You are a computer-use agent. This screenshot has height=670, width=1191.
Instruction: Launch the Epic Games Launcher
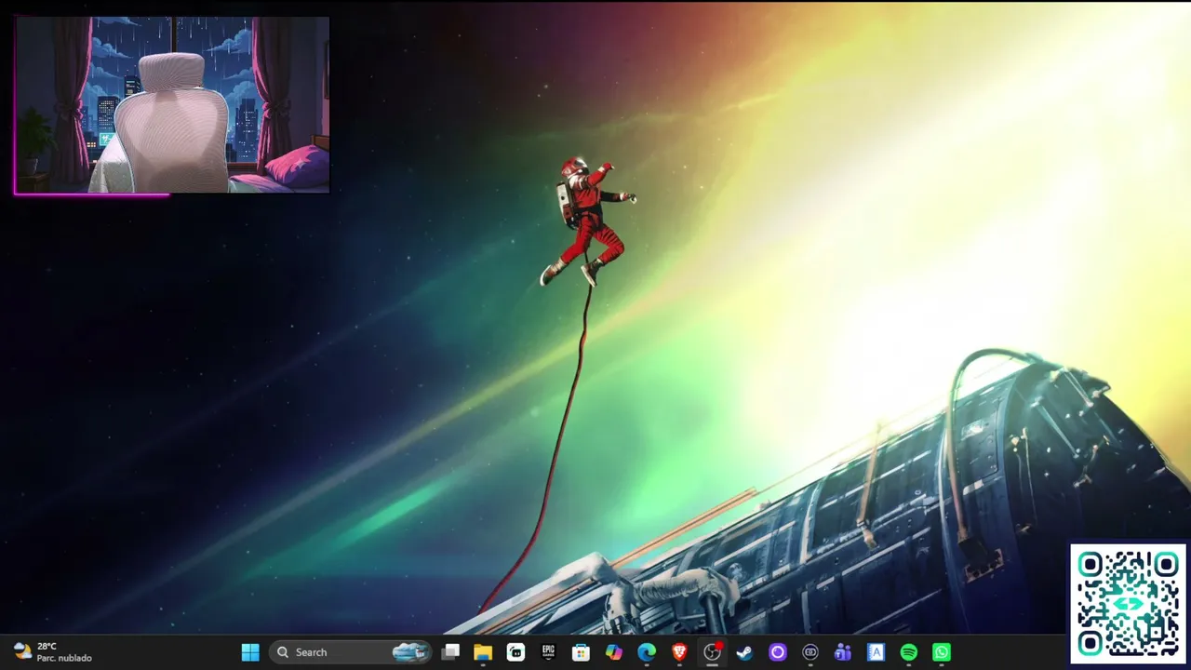pyautogui.click(x=548, y=652)
